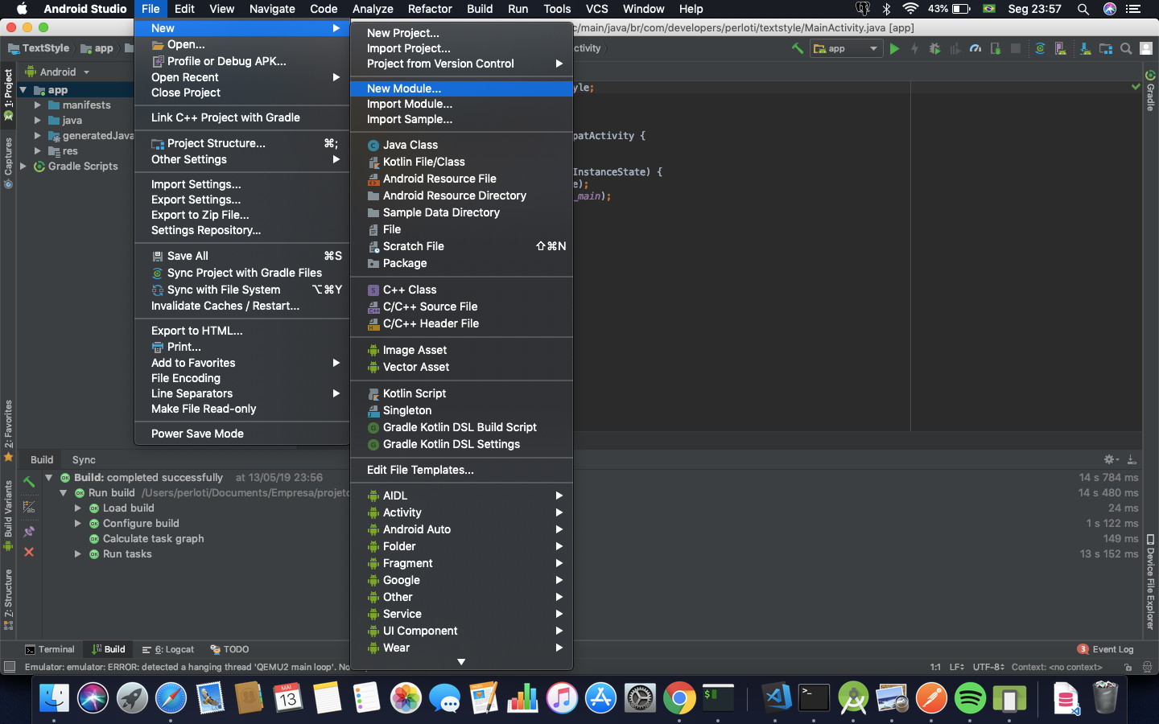Click the user account avatar in toolbar
Viewport: 1159px width, 724px height.
1147,49
